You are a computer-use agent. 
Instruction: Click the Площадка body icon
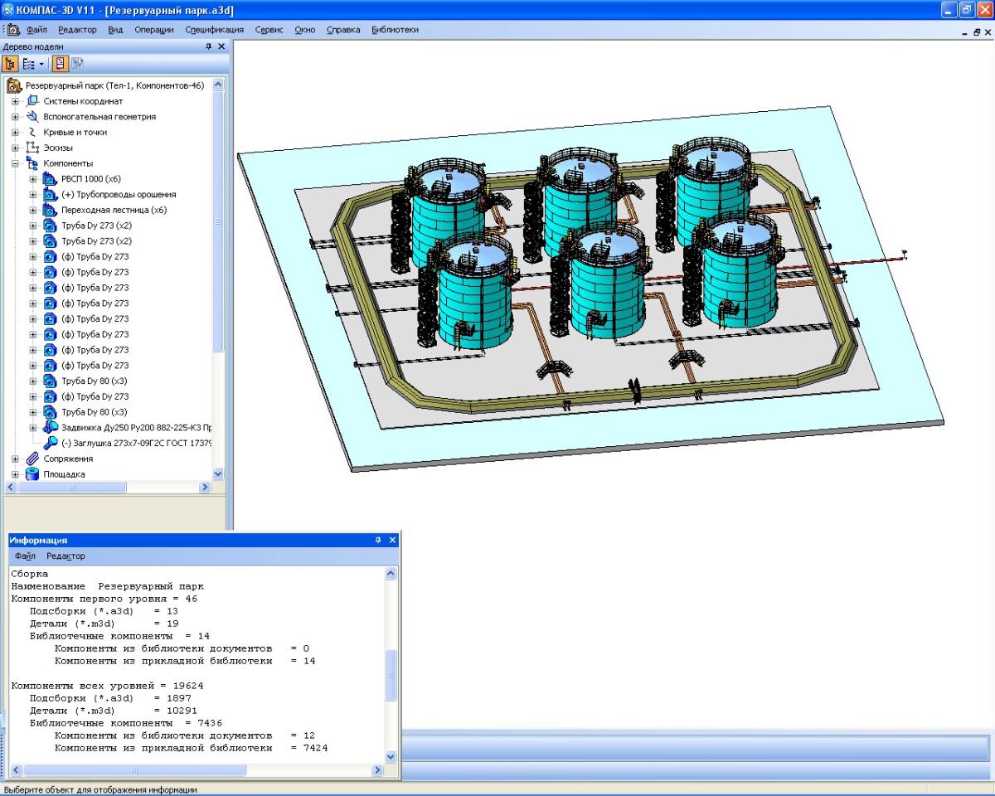[33, 474]
